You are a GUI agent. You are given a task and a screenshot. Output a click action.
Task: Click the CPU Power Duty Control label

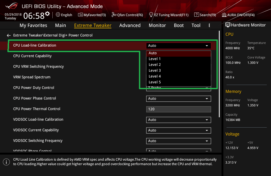tap(34, 88)
